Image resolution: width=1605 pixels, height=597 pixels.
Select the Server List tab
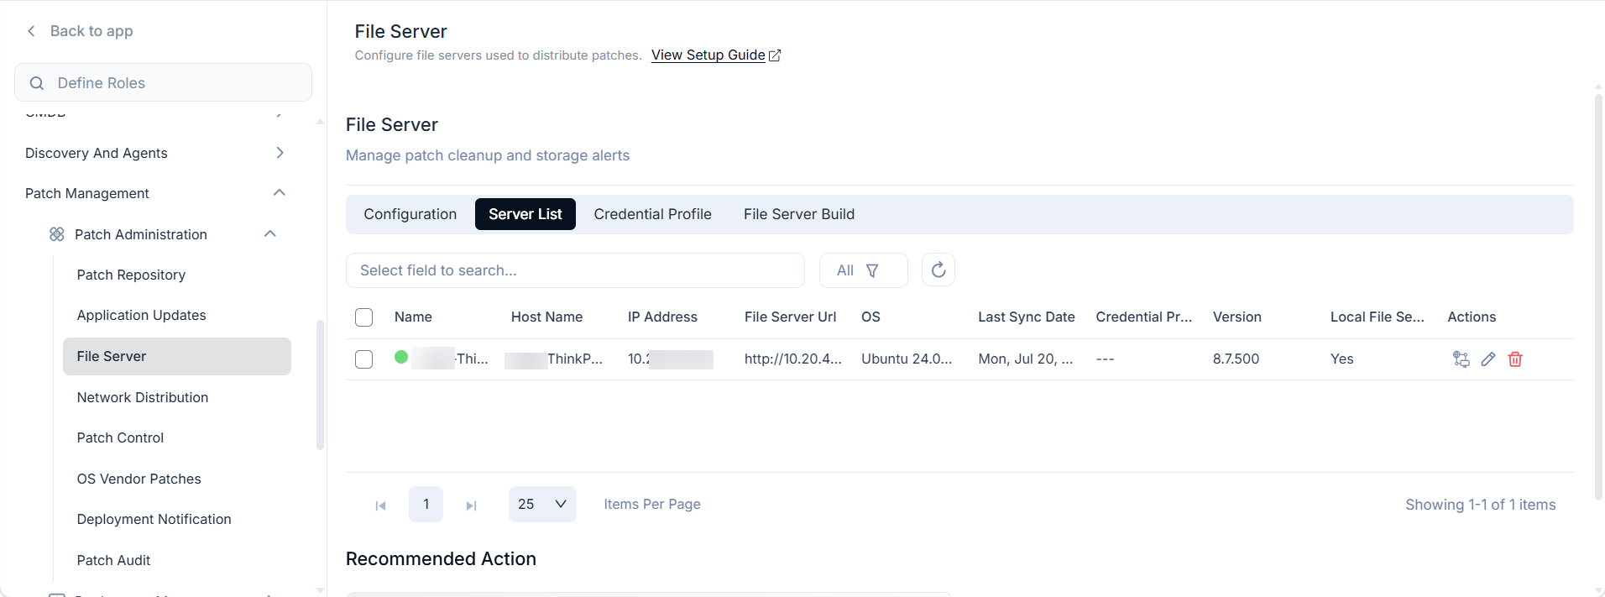525,214
